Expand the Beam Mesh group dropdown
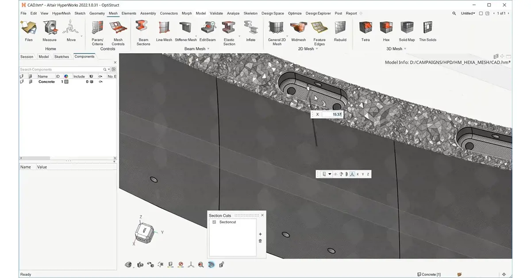Screen dimensions: 531x278 [208, 49]
